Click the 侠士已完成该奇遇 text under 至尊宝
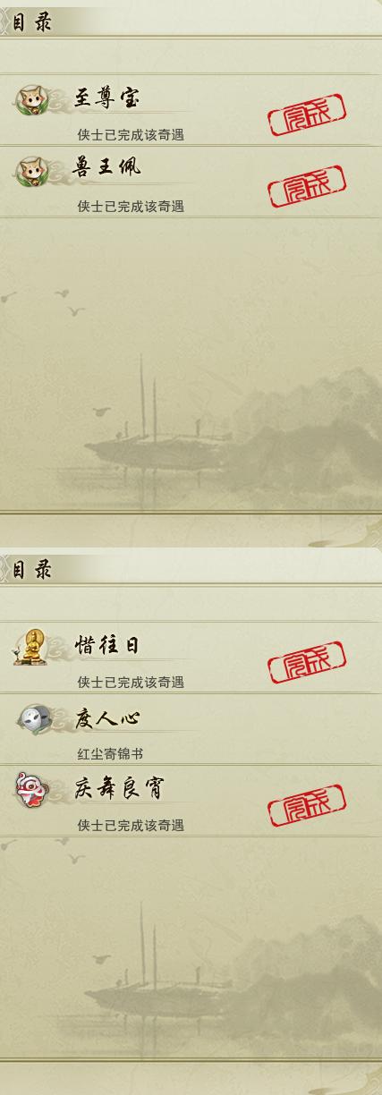Viewport: 382px width, 1095px height. click(x=131, y=135)
